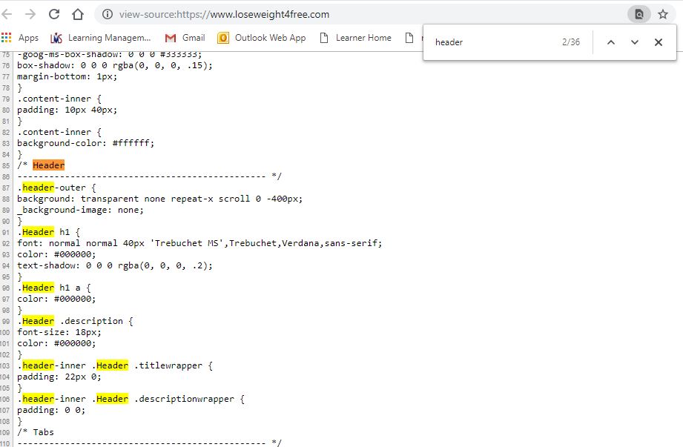The image size is (683, 447).
Task: Click 'box-shadow: 0 0 0 rgba' line 76
Action: [x=115, y=65]
